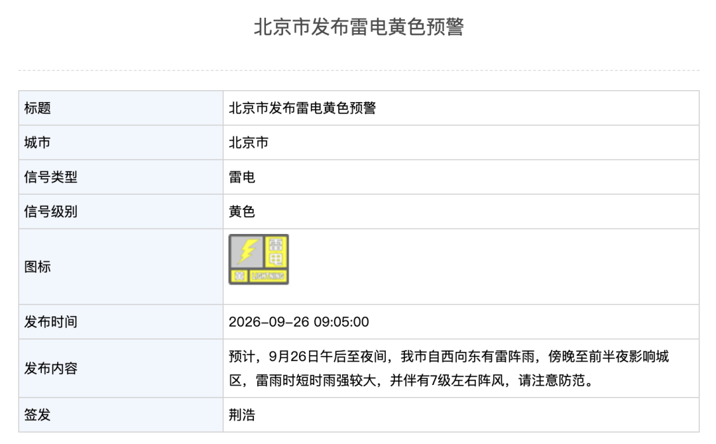
Task: Select the 标题 row label
Action: [x=121, y=108]
